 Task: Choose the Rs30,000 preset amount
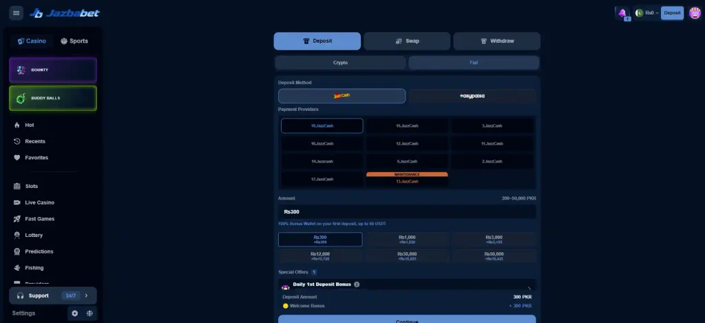point(407,256)
